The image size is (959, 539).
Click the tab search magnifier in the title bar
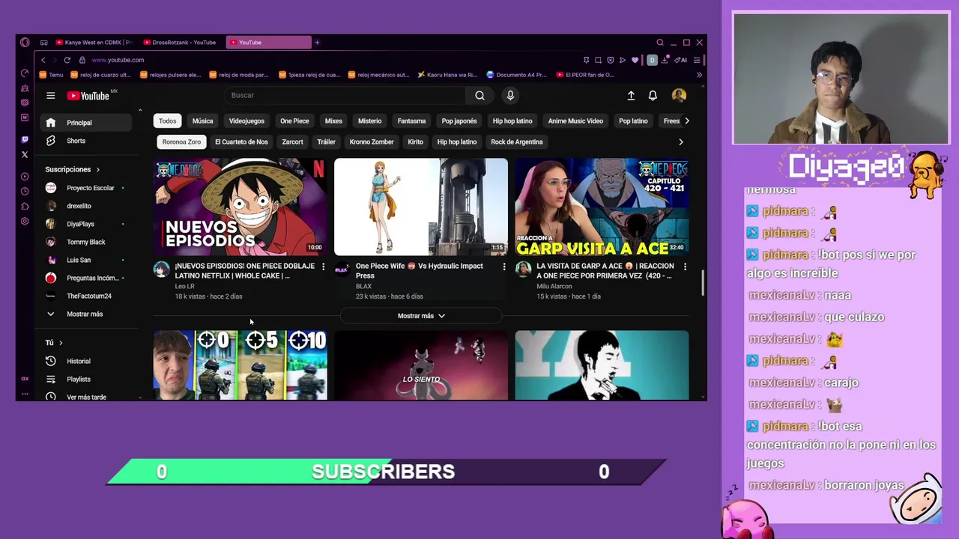[659, 43]
